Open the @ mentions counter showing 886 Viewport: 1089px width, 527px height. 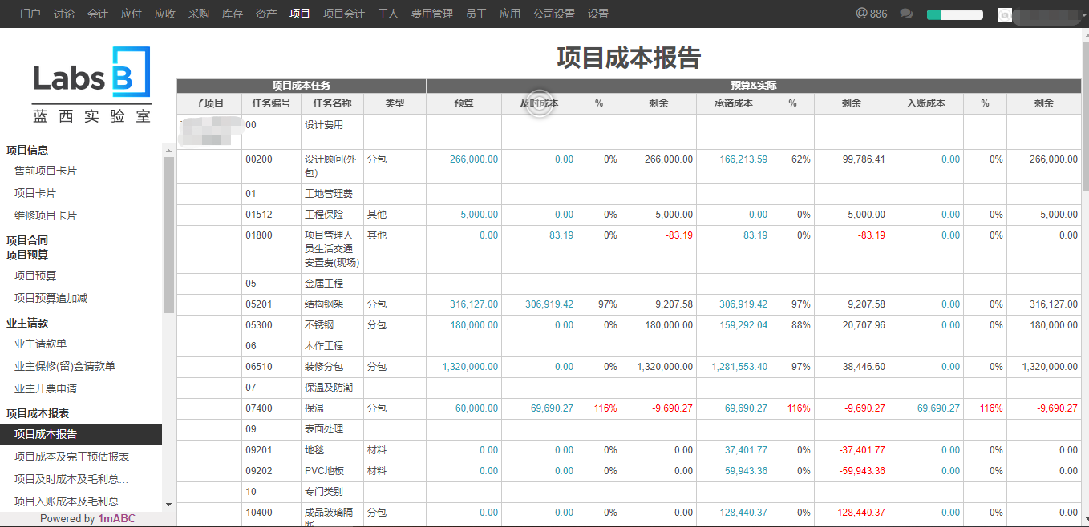[x=872, y=14]
